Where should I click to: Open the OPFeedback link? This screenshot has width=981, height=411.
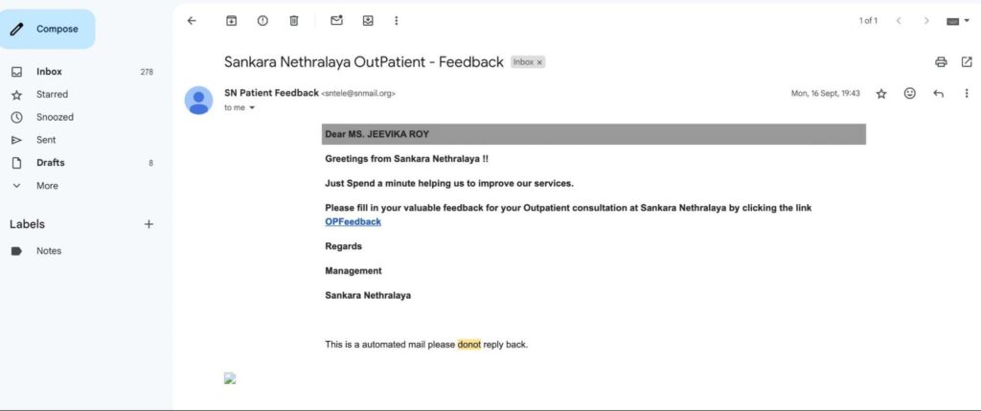tap(353, 221)
